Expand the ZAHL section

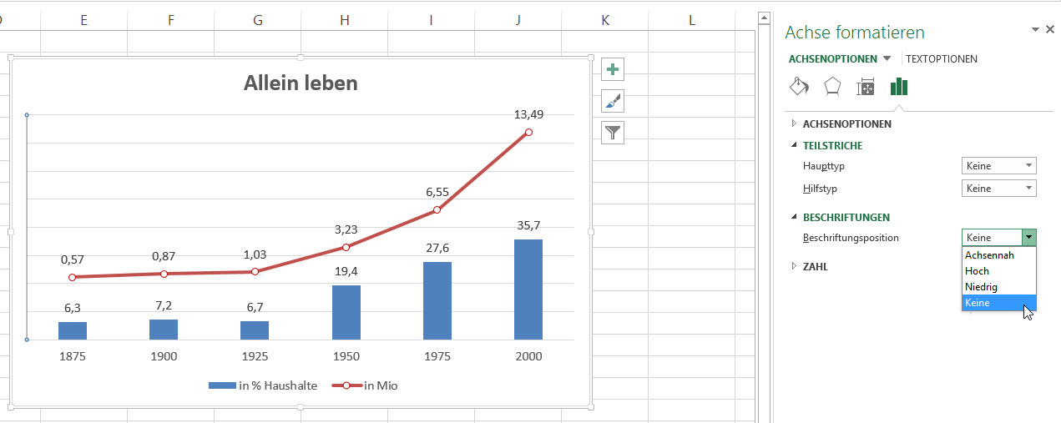[x=815, y=266]
